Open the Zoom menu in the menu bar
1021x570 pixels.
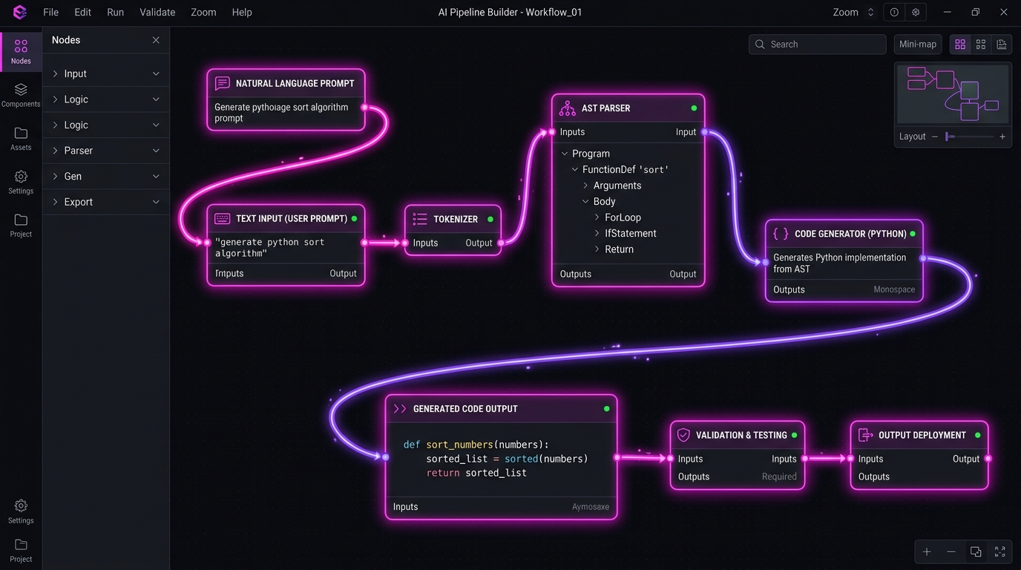[x=203, y=12]
